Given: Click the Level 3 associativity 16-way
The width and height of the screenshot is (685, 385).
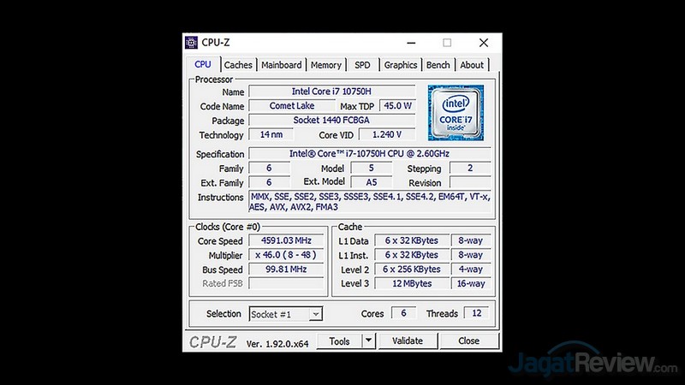Looking at the screenshot, I should point(470,283).
